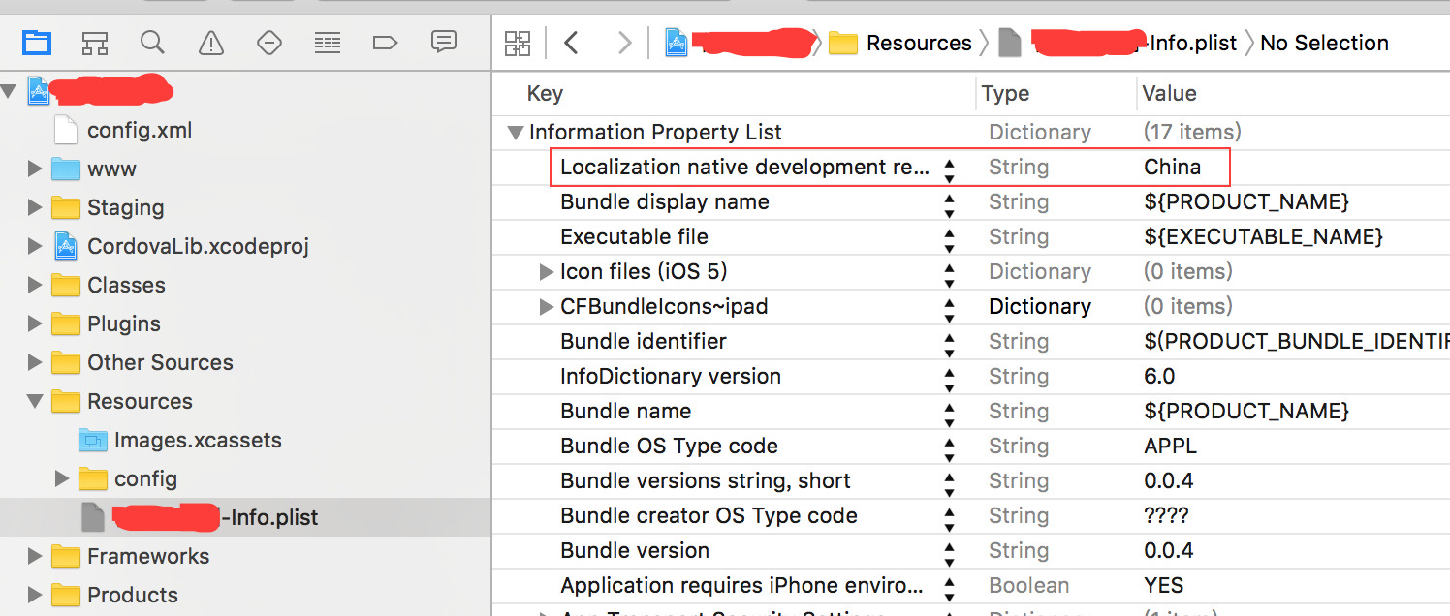The width and height of the screenshot is (1450, 616).
Task: Expand the www folder
Action: coord(35,169)
